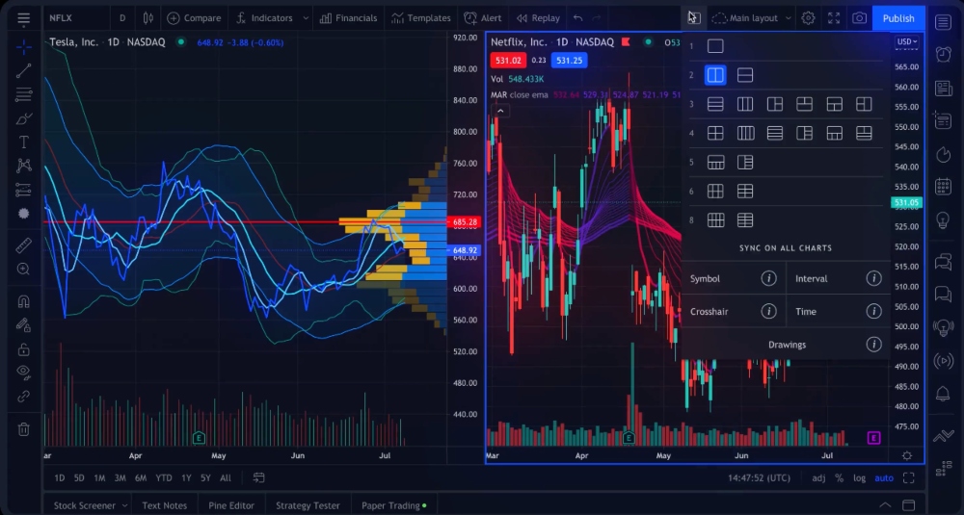Choose three horizontal rows layout
The image size is (964, 515).
[715, 104]
